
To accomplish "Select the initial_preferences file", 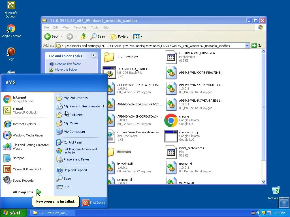I will pyautogui.click(x=185, y=152).
